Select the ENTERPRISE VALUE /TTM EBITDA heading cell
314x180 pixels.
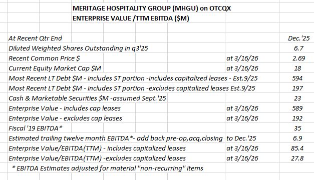coord(131,18)
